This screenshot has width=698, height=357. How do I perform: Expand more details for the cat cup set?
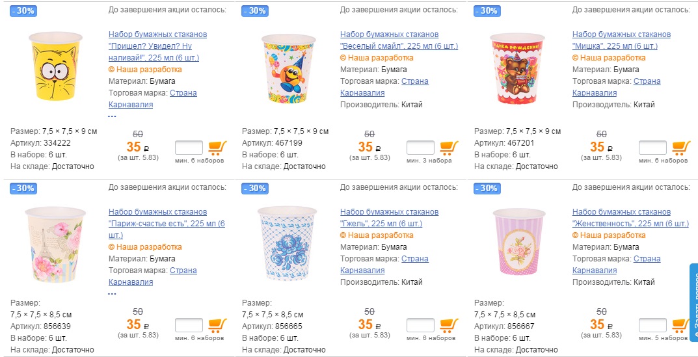point(112,116)
